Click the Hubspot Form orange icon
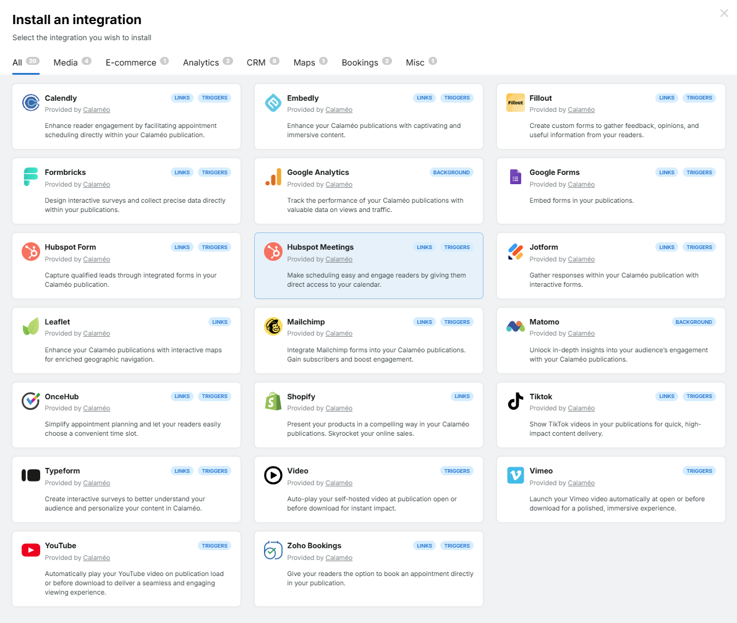The width and height of the screenshot is (737, 623). [30, 252]
